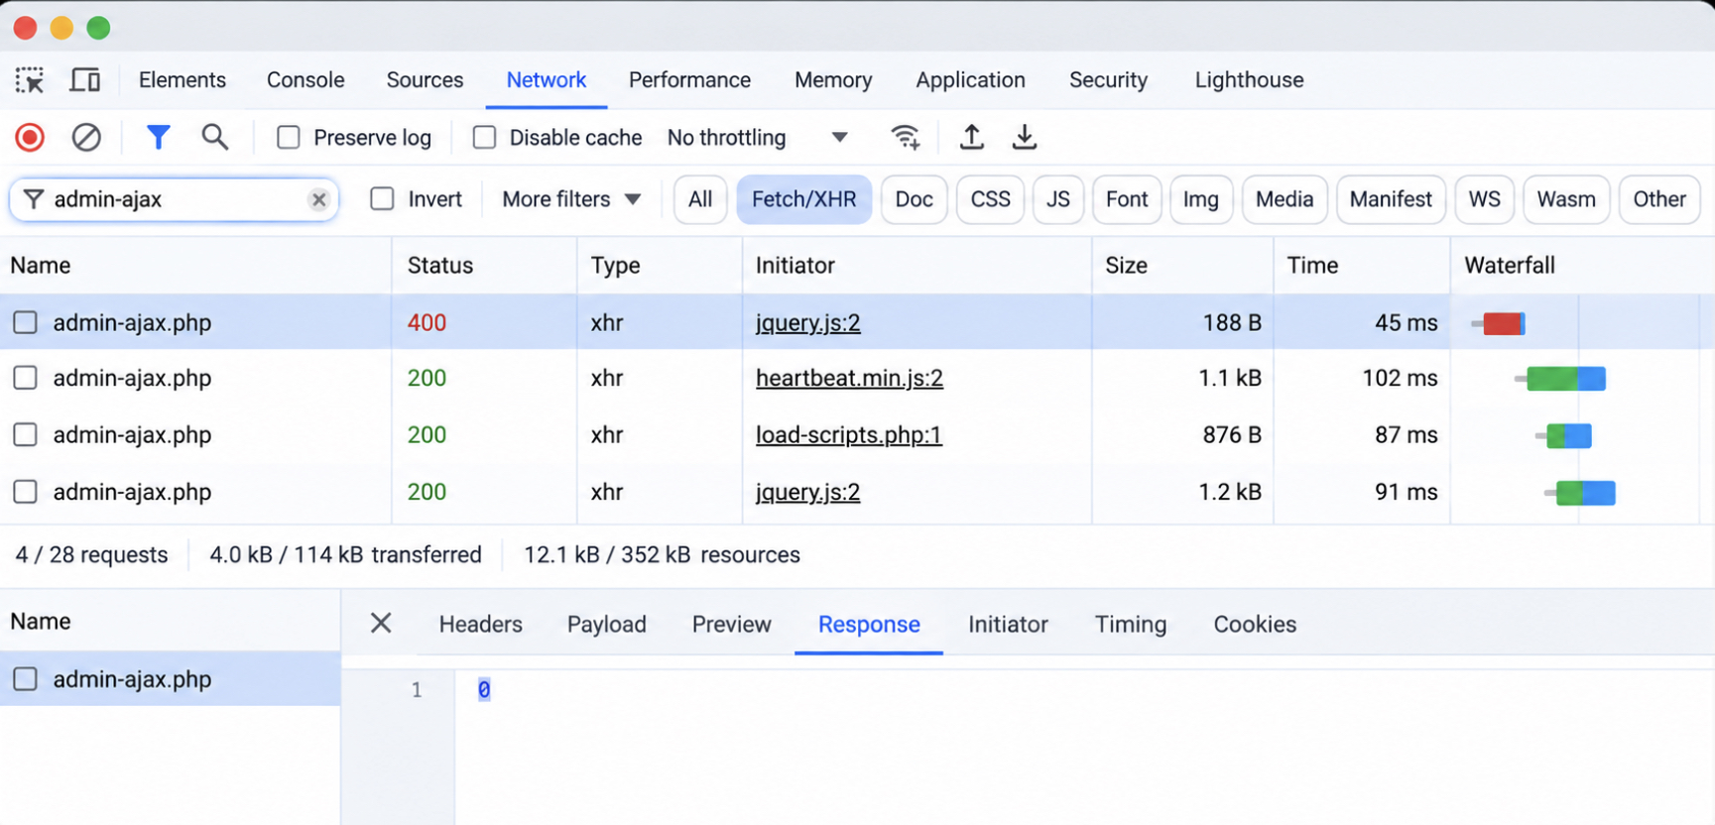Screen dimensions: 1715x825
Task: Open jquery.js:2 link in the 91 ms row
Action: point(807,492)
